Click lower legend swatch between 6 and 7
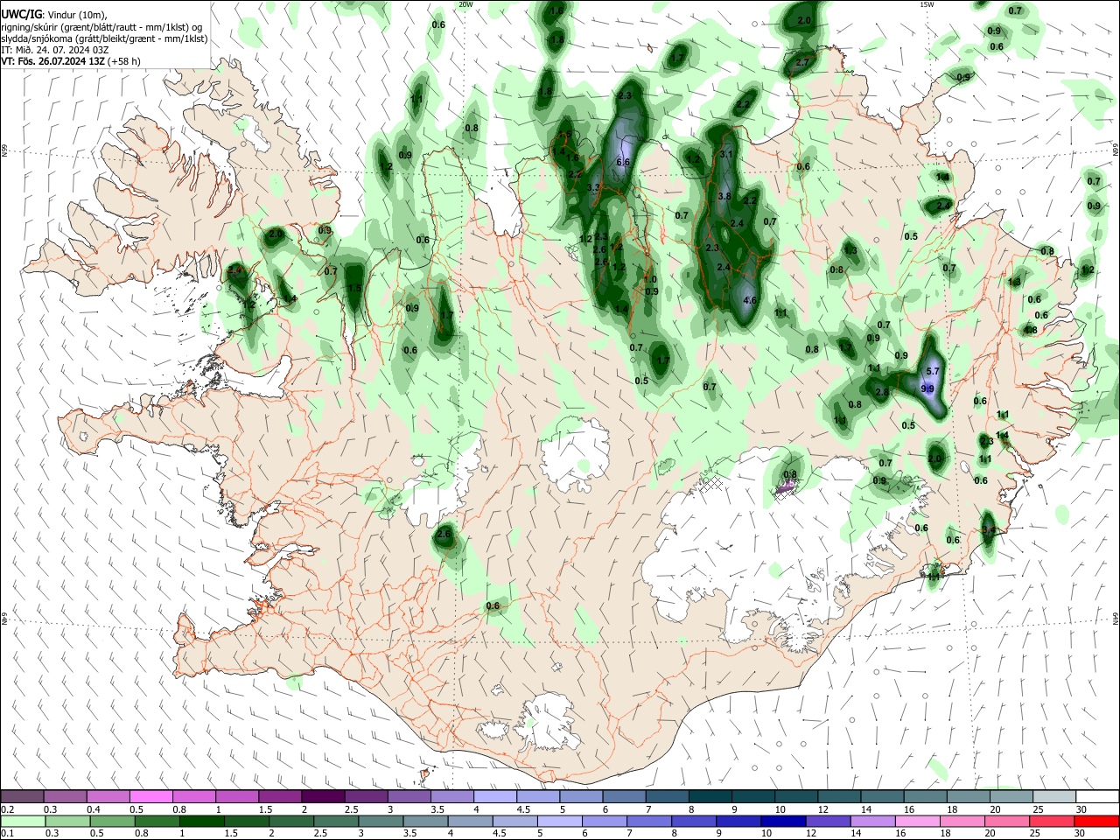 (605, 821)
